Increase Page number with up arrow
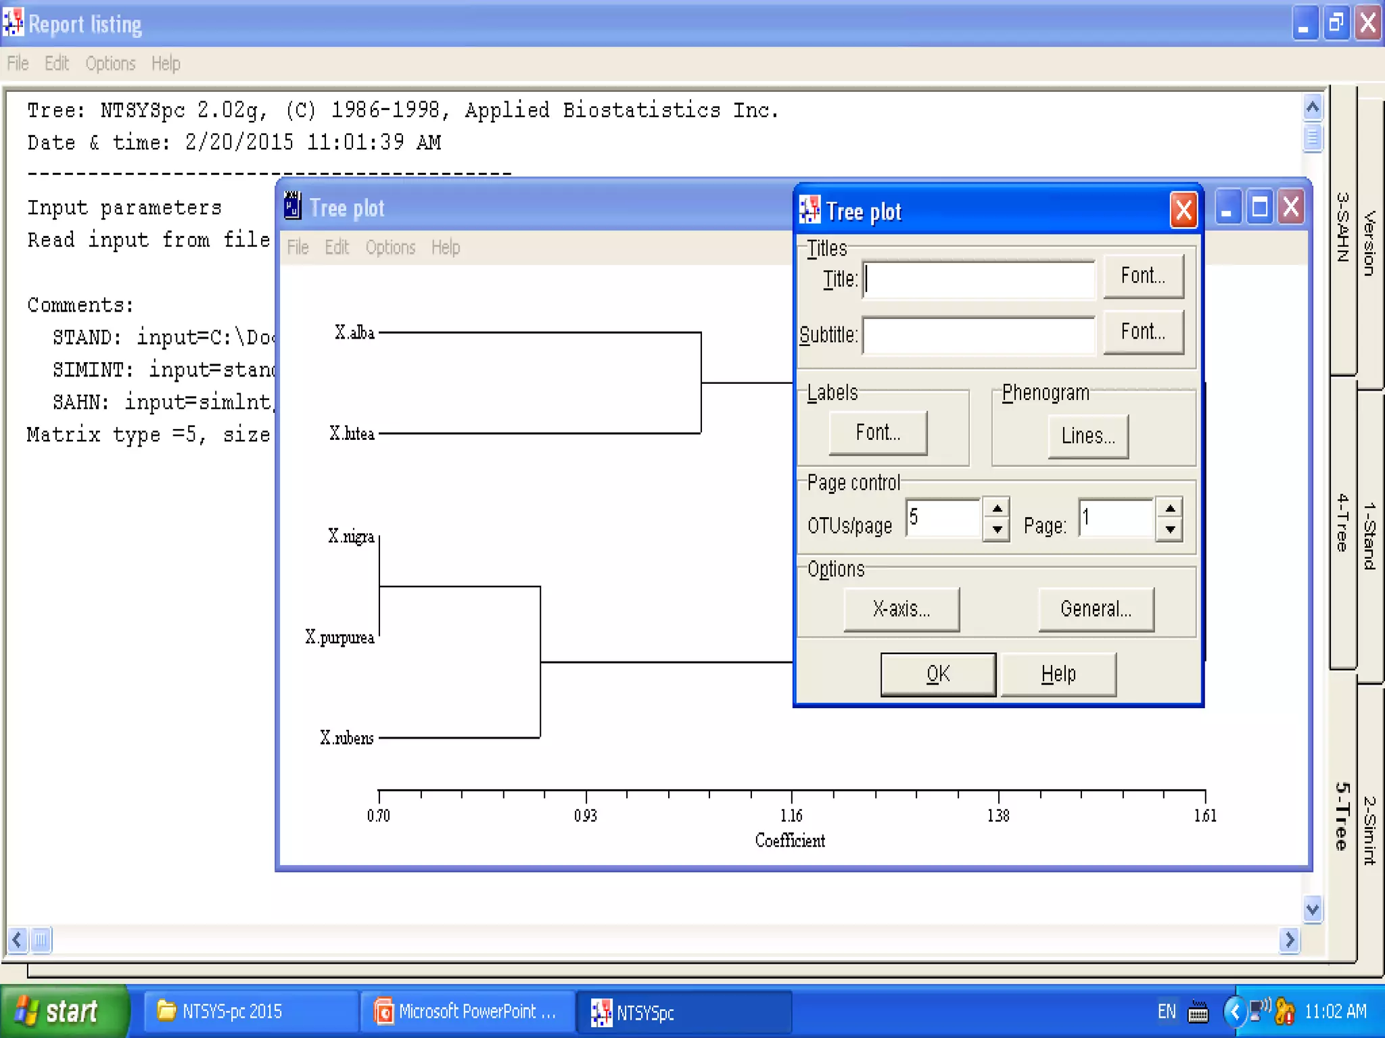The height and width of the screenshot is (1038, 1385). [1170, 508]
